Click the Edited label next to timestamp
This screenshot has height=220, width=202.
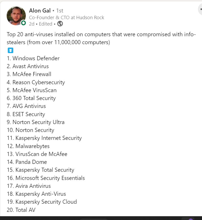[46, 24]
